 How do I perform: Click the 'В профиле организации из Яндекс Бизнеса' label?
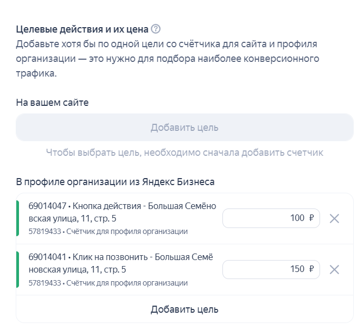(115, 182)
